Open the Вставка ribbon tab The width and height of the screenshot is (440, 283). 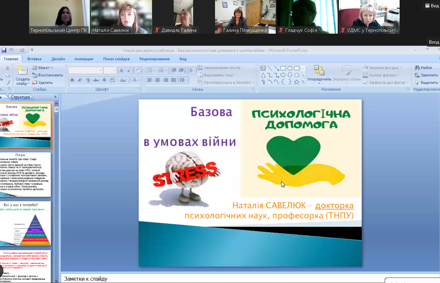tap(34, 59)
